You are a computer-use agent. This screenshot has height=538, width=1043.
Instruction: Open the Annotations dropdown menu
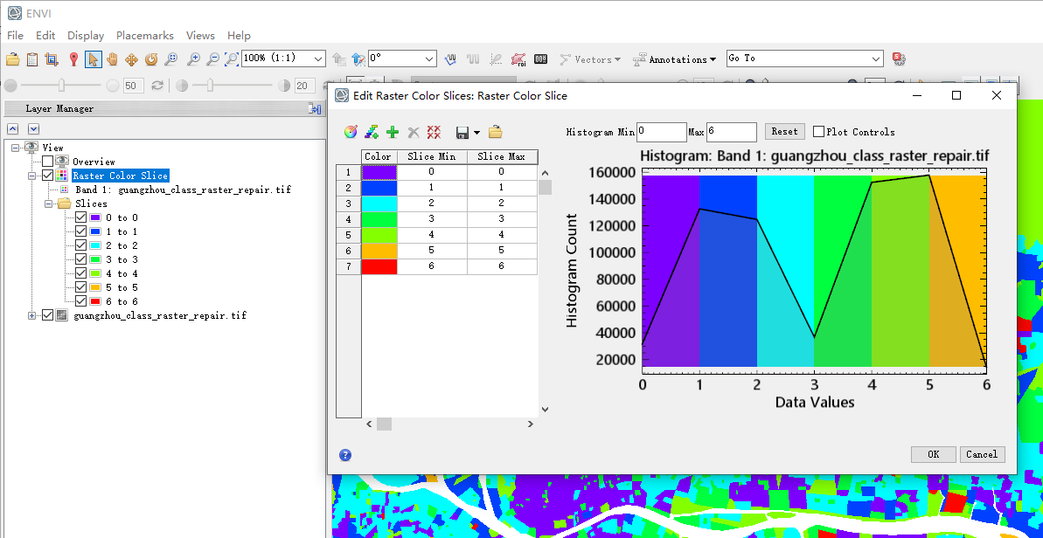[x=674, y=59]
